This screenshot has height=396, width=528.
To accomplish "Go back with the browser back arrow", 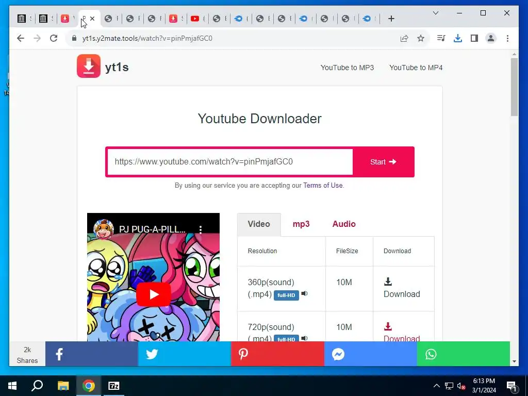I will pyautogui.click(x=21, y=38).
